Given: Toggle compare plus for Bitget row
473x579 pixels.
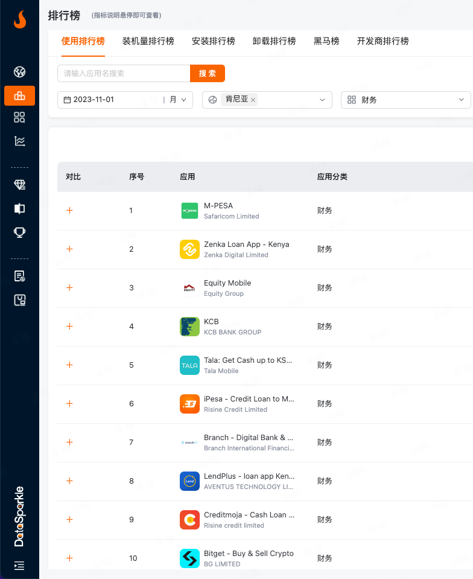Looking at the screenshot, I should (69, 558).
